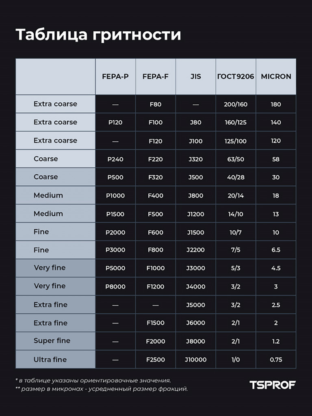Screen dimensions: 312x416
Task: Click the ГОСТ9206 column header
Action: [x=236, y=76]
